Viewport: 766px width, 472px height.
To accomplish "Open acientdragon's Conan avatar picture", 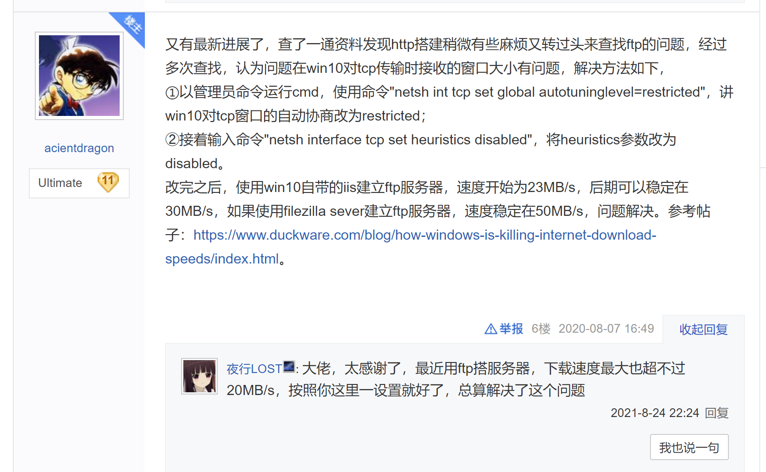I will click(79, 76).
